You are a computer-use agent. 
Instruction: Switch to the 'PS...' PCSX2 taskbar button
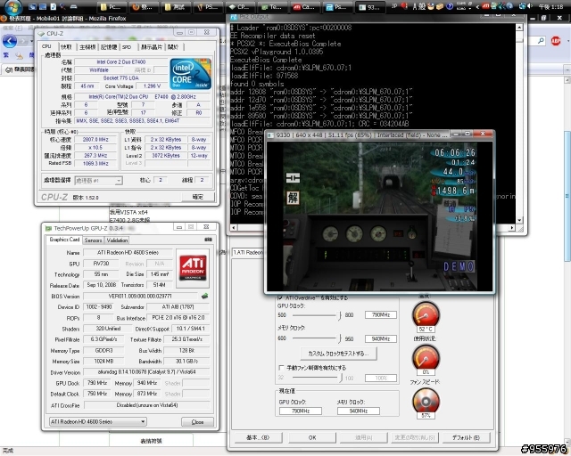(208, 7)
